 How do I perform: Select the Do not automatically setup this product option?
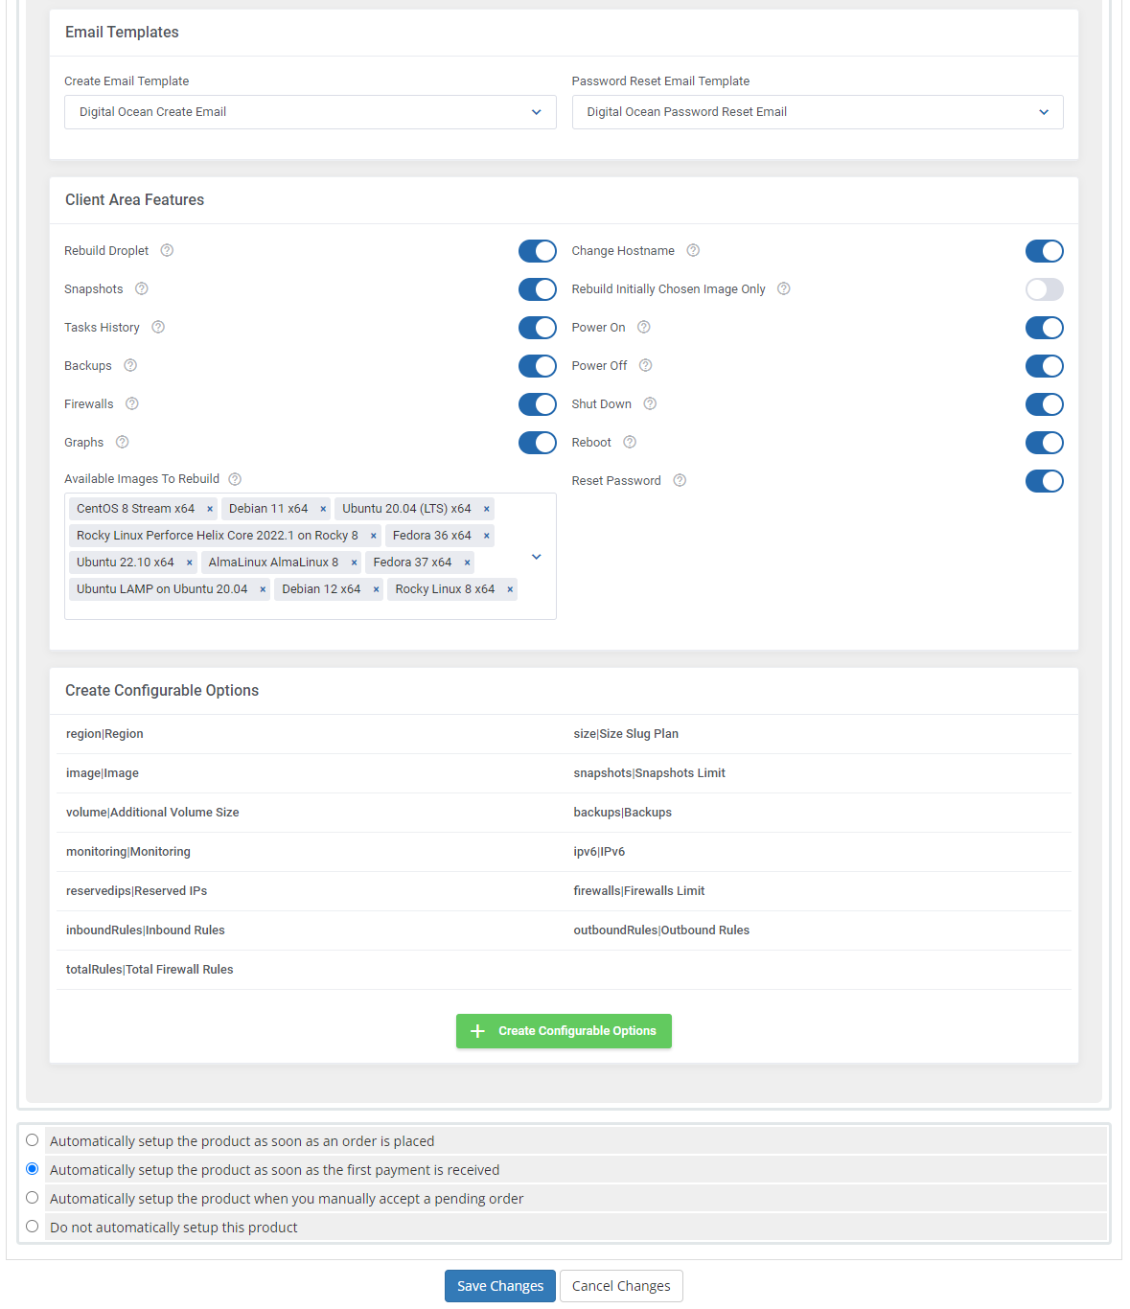coord(32,1226)
